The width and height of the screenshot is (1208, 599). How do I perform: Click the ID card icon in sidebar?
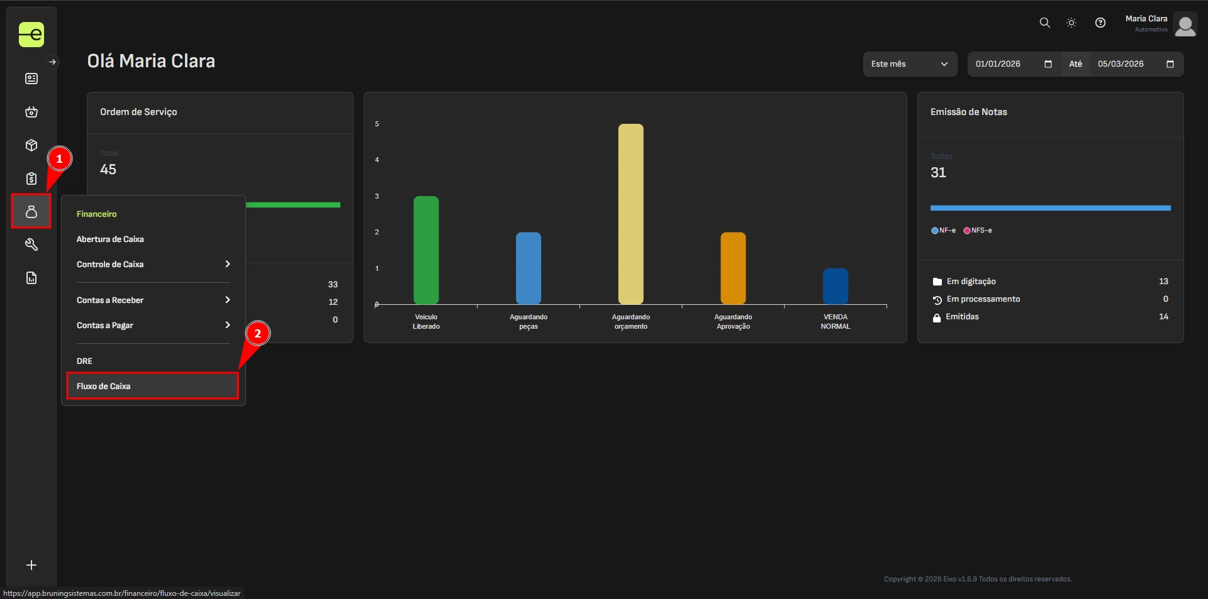(x=31, y=79)
